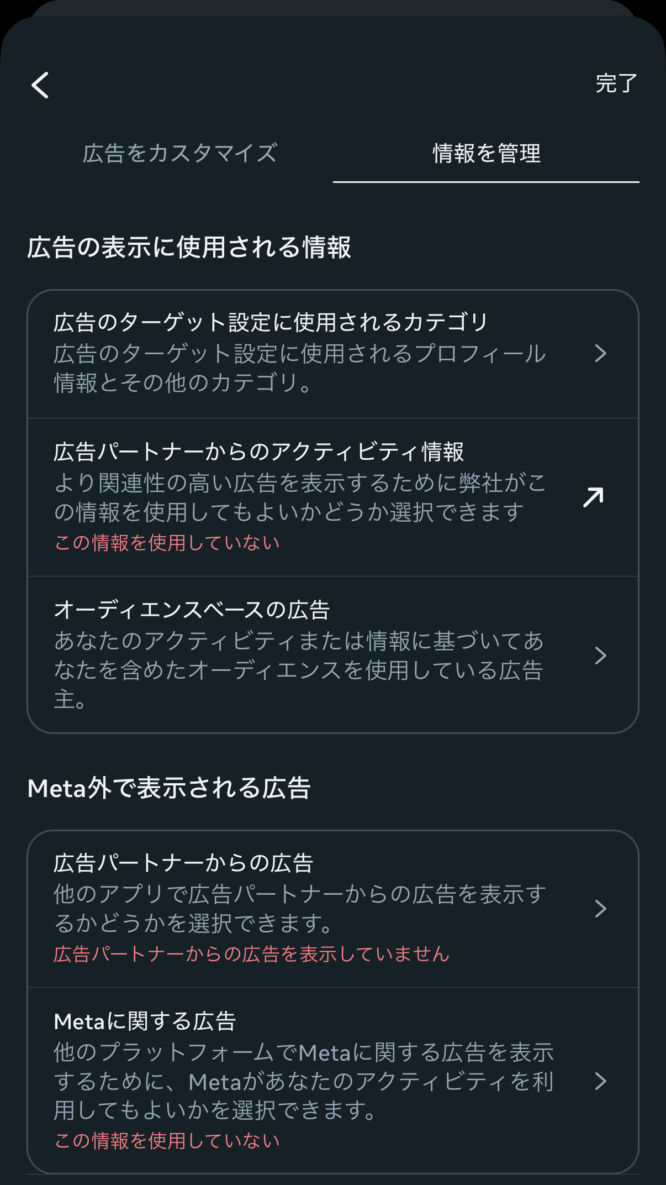The width and height of the screenshot is (666, 1185).
Task: Click red この情報を使用していない under Metaに関する広告
Action: click(x=167, y=1140)
